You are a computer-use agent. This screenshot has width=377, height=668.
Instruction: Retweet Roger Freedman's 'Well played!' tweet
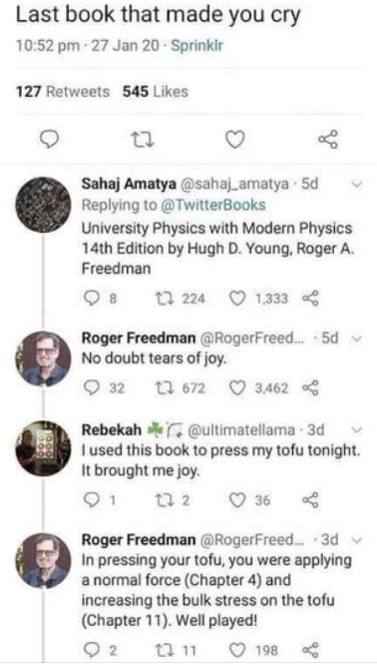(x=161, y=650)
